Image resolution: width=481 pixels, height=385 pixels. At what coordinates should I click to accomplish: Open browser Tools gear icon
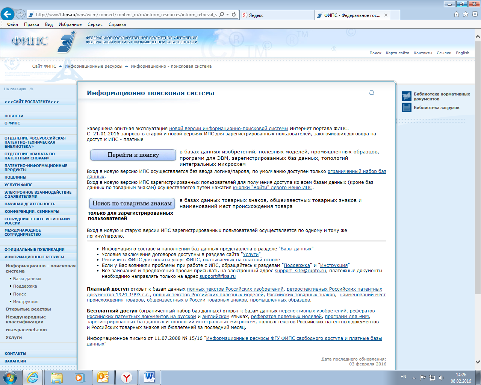[475, 14]
